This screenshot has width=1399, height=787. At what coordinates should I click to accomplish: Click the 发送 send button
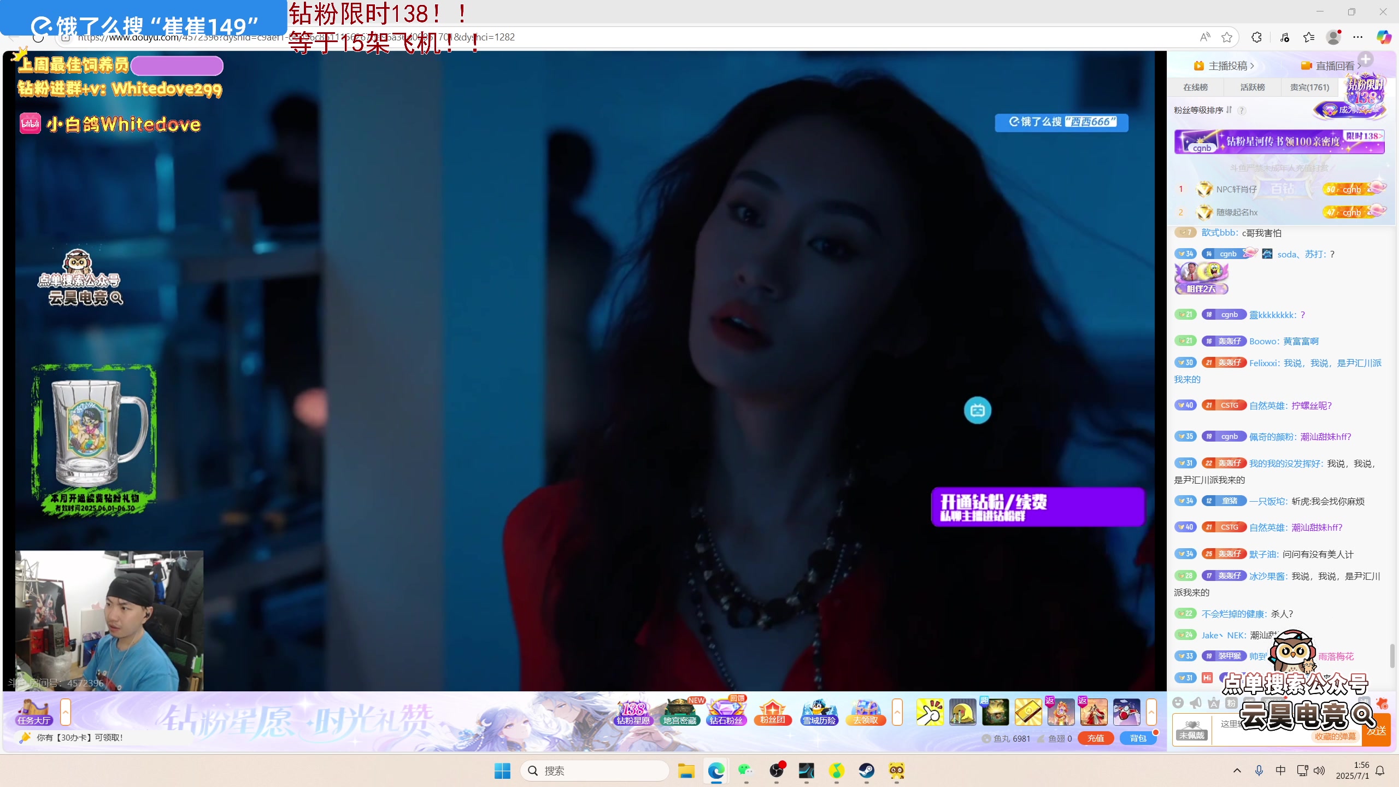tap(1377, 731)
